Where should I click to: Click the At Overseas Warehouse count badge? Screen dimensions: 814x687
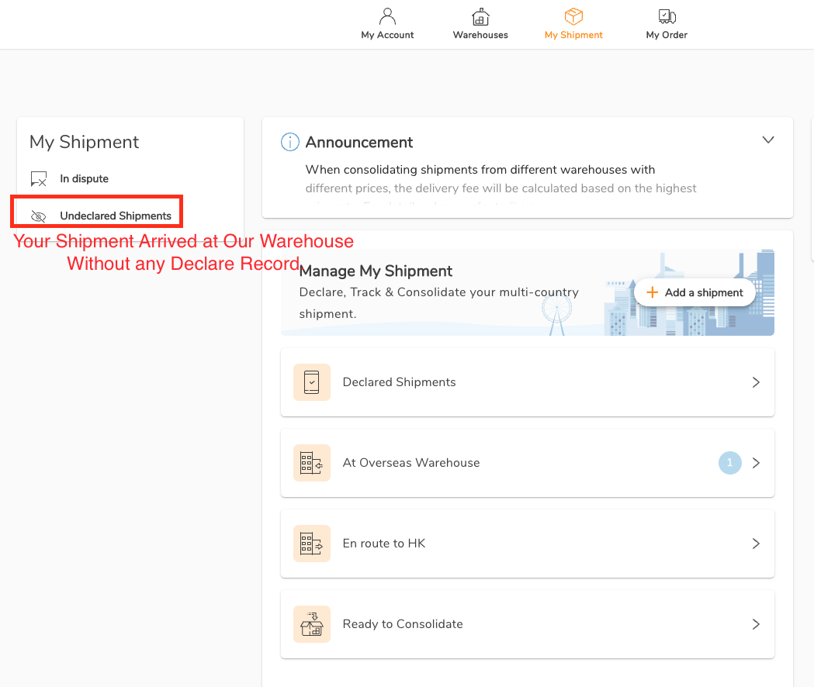729,463
